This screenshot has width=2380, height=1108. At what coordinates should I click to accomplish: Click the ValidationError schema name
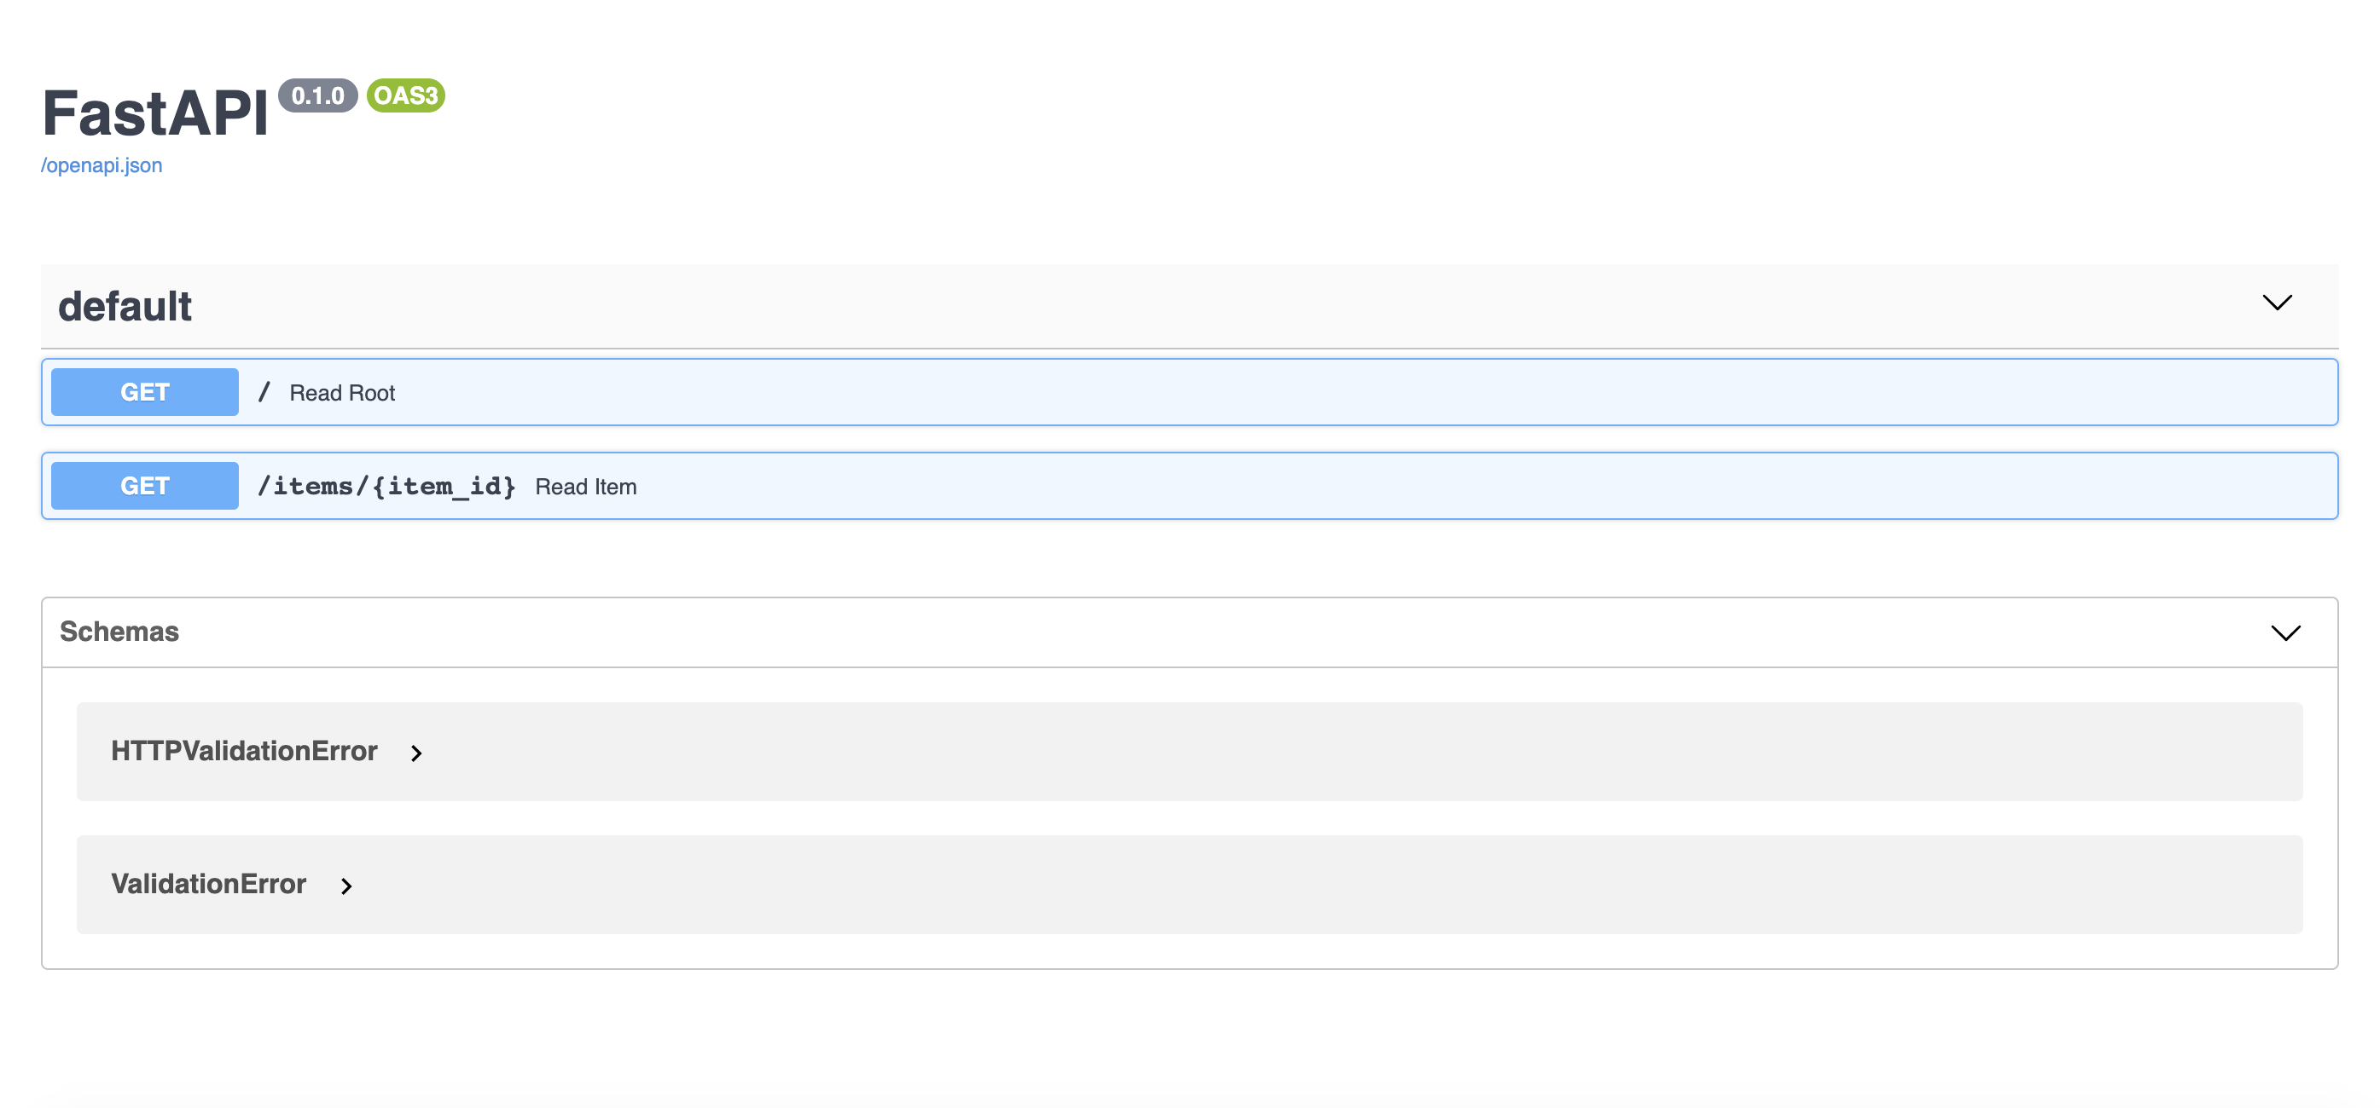point(209,885)
